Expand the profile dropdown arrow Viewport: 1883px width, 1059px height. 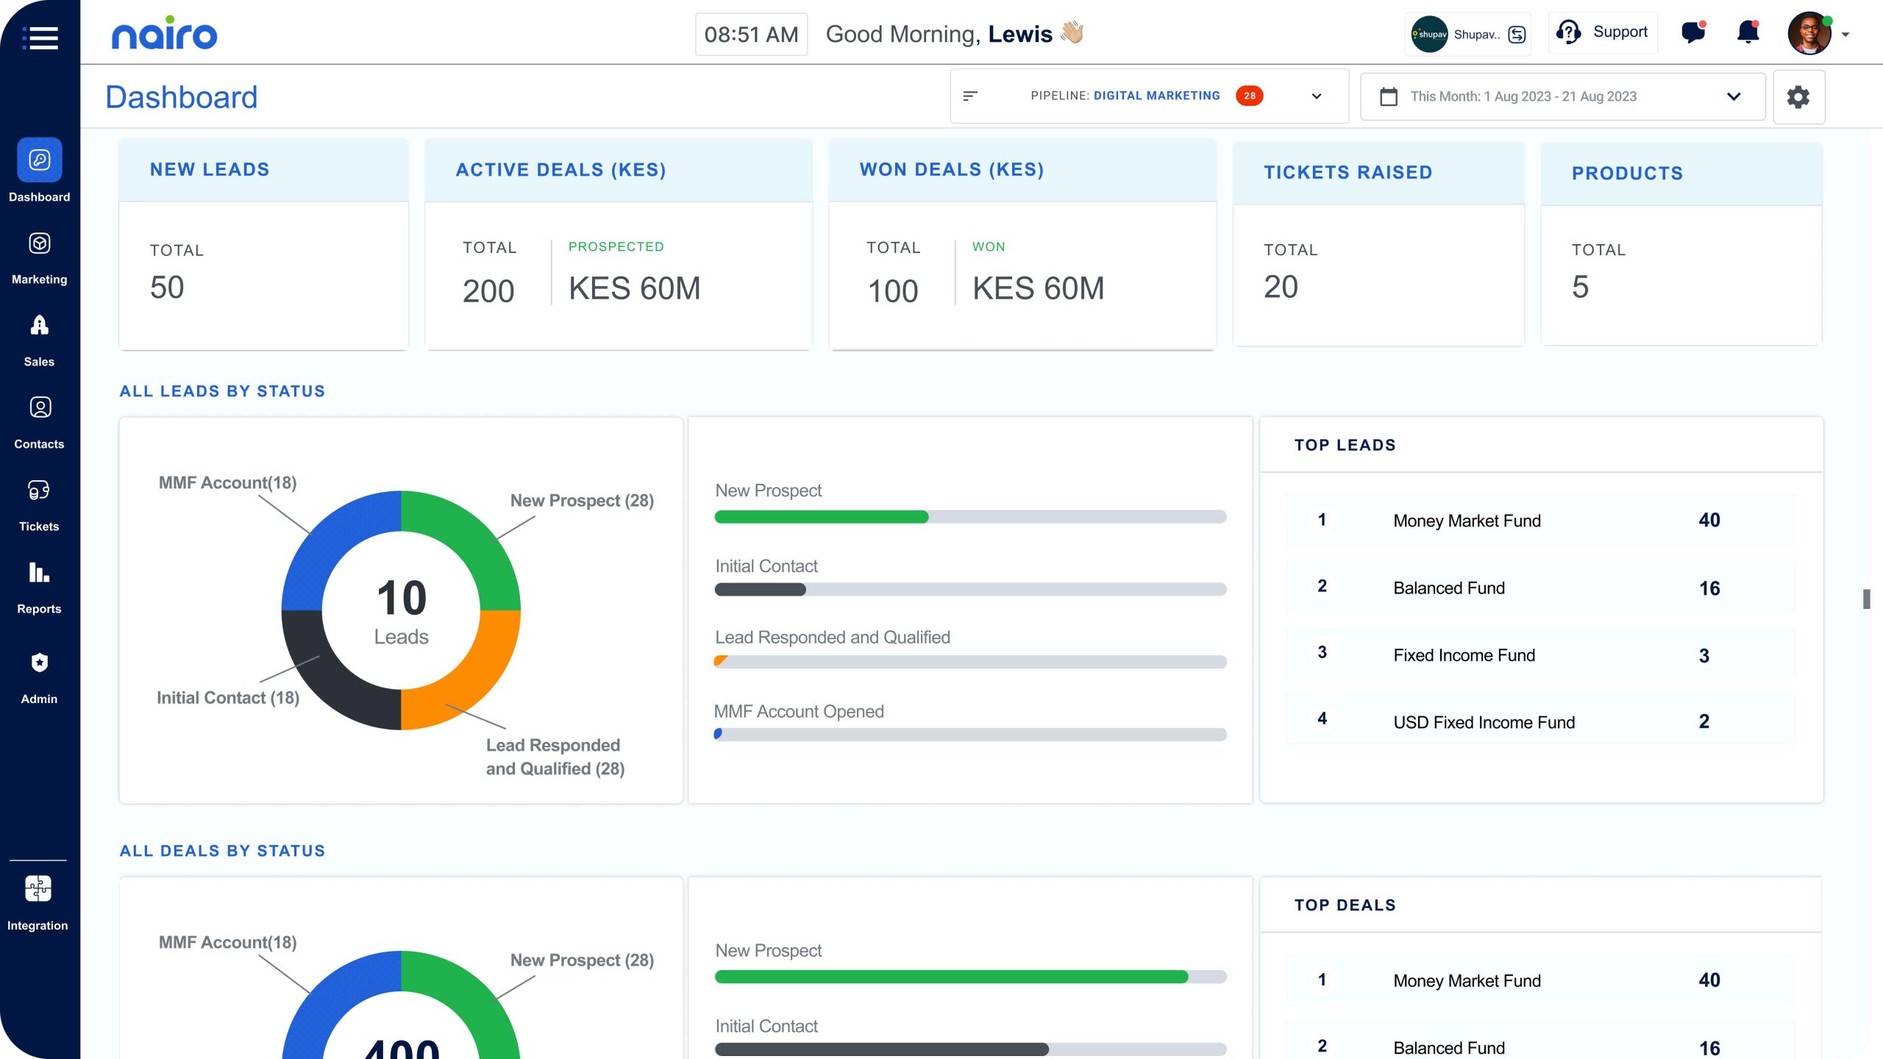(x=1845, y=35)
